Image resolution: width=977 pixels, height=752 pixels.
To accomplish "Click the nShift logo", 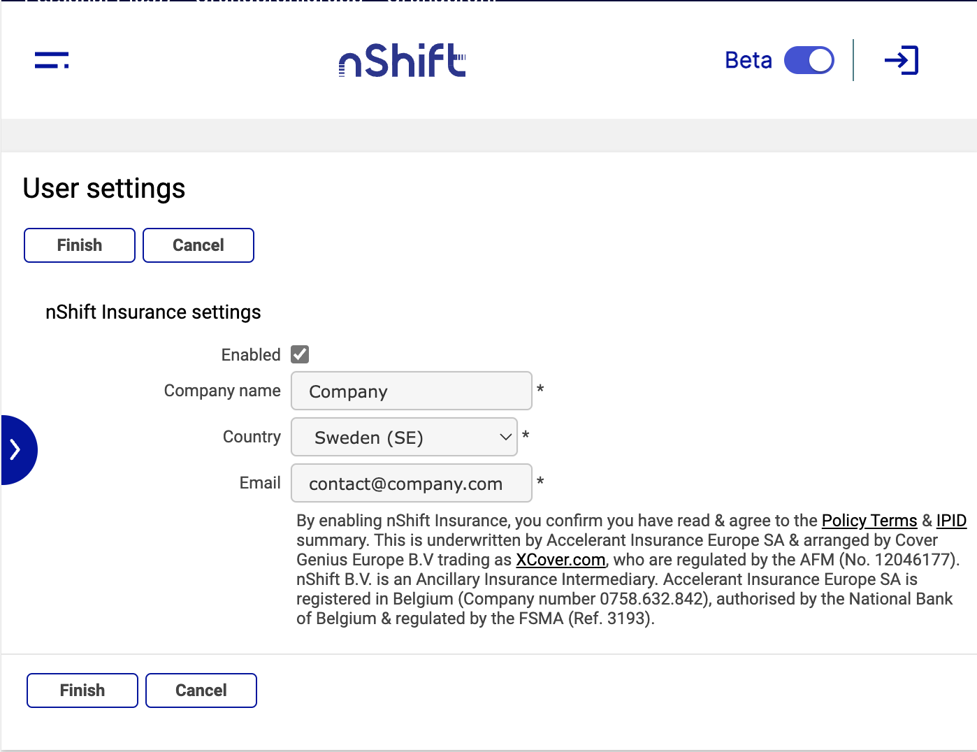I will [403, 60].
